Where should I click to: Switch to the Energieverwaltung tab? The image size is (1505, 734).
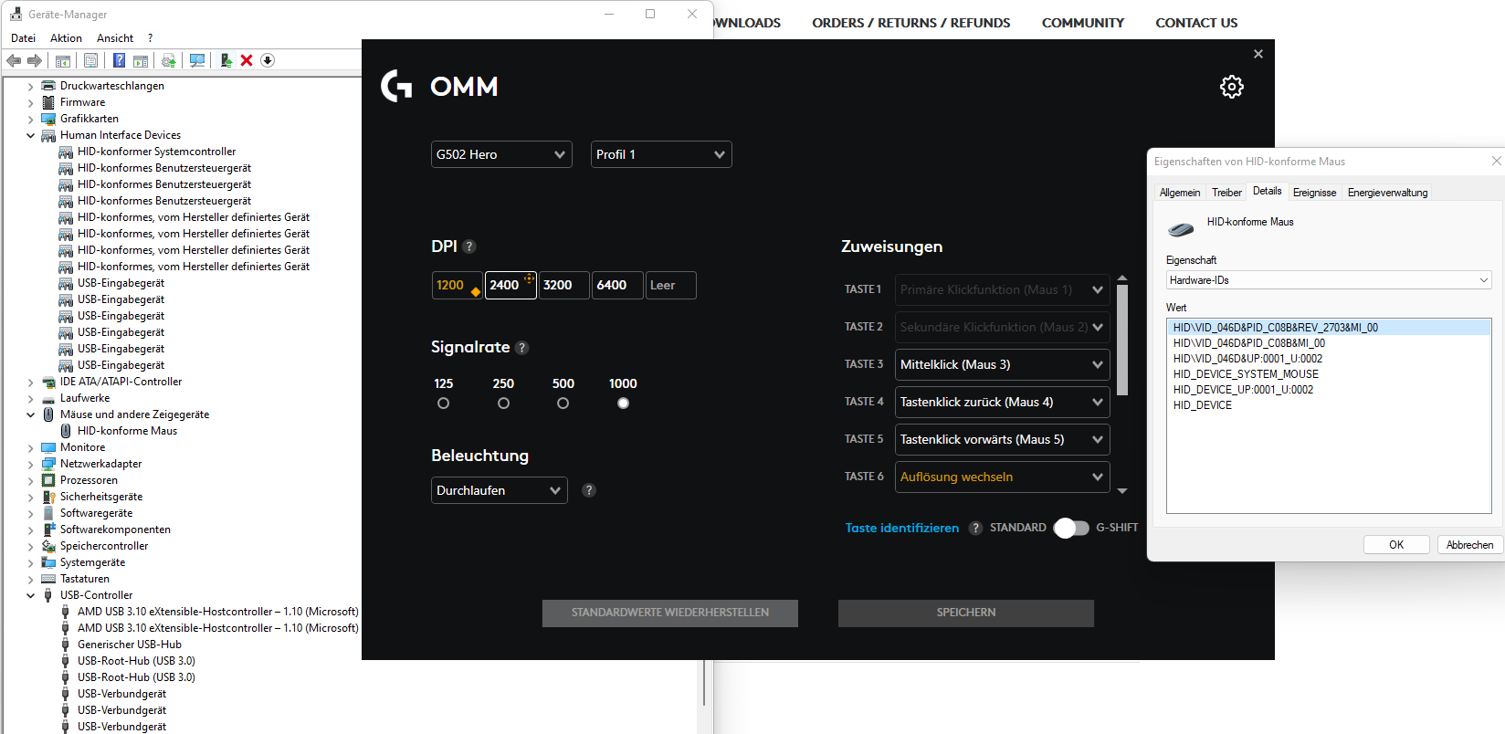coord(1387,193)
